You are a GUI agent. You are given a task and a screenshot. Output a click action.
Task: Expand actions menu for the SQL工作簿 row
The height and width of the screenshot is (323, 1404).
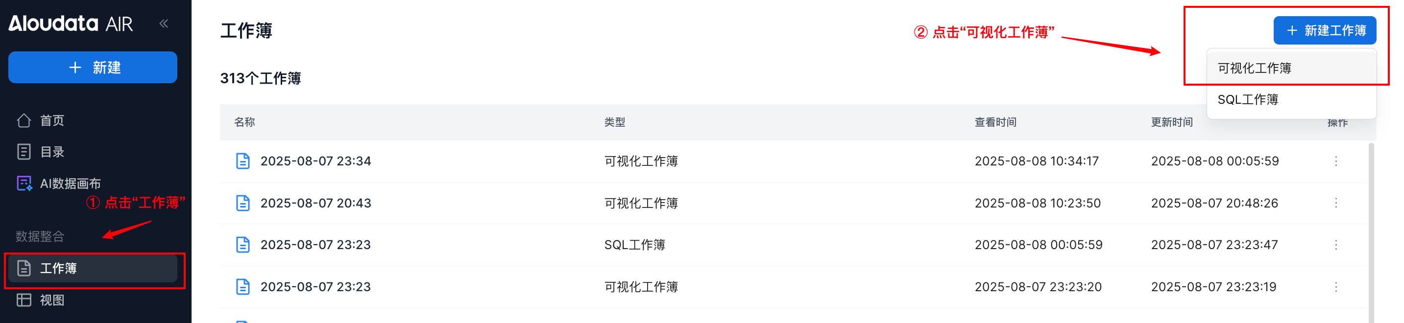[x=1336, y=245]
